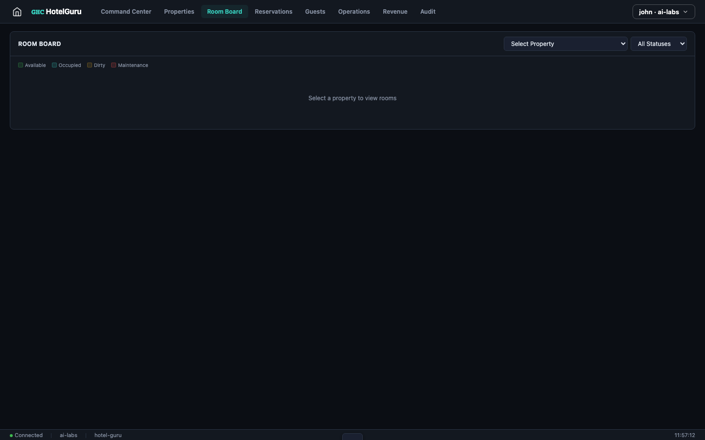The image size is (705, 440).
Task: Open the Guests page
Action: click(315, 11)
